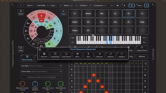Remove the last generated chord
The image size is (166, 93).
click(x=100, y=55)
